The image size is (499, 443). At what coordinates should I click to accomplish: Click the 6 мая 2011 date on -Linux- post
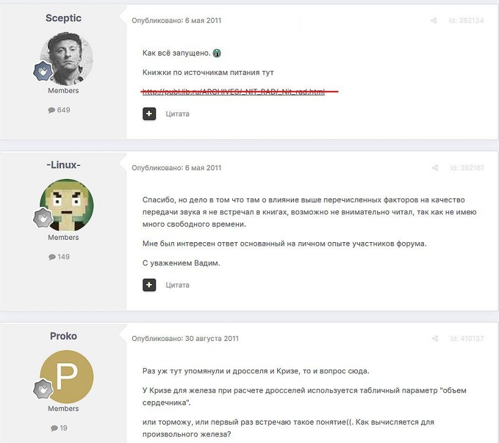[x=203, y=168]
